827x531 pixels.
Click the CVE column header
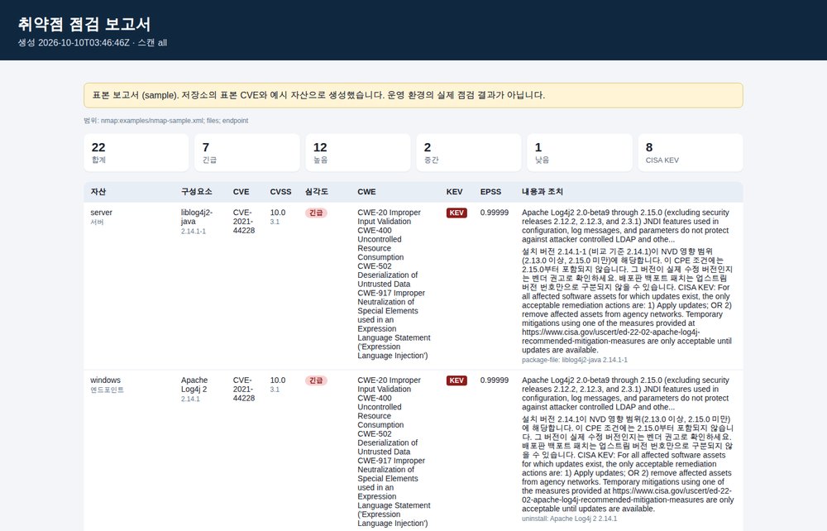tap(241, 192)
